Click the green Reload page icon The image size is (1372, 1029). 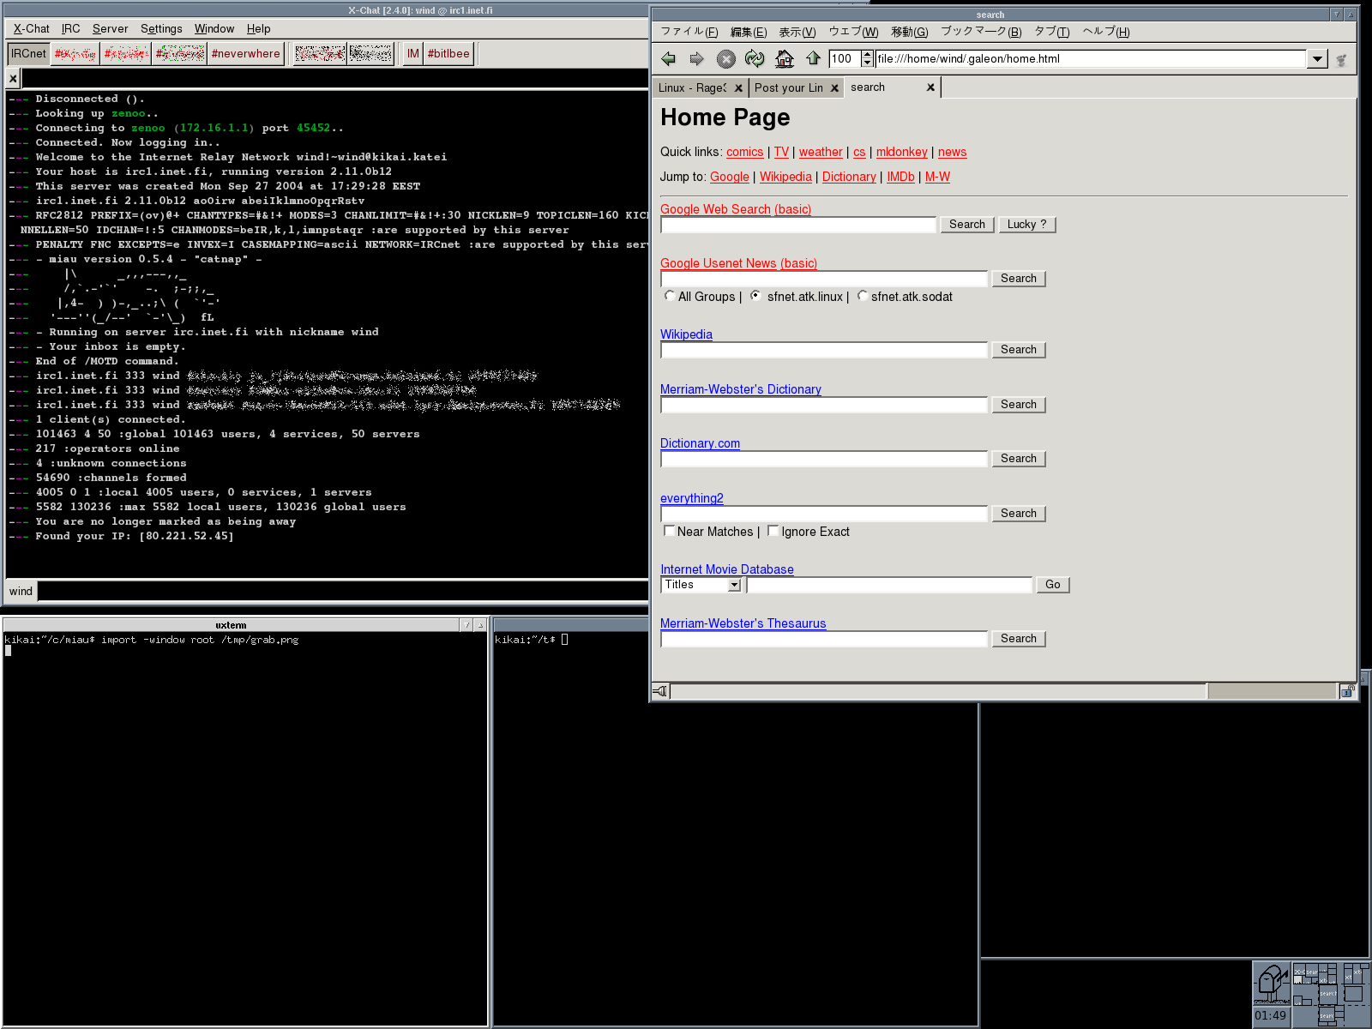(x=755, y=59)
